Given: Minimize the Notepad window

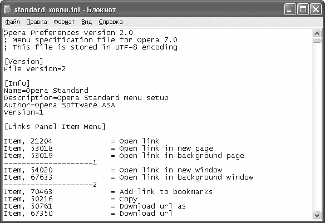Looking at the screenshot, I should [290, 9].
